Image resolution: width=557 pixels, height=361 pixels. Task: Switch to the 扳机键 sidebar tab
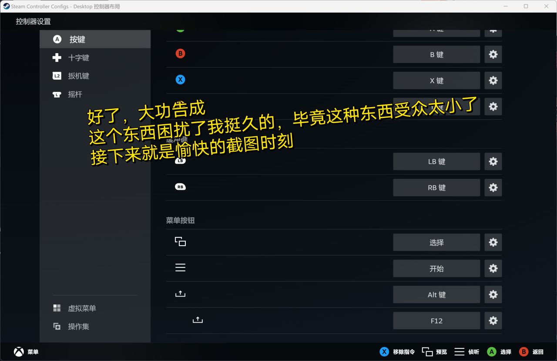tap(78, 76)
